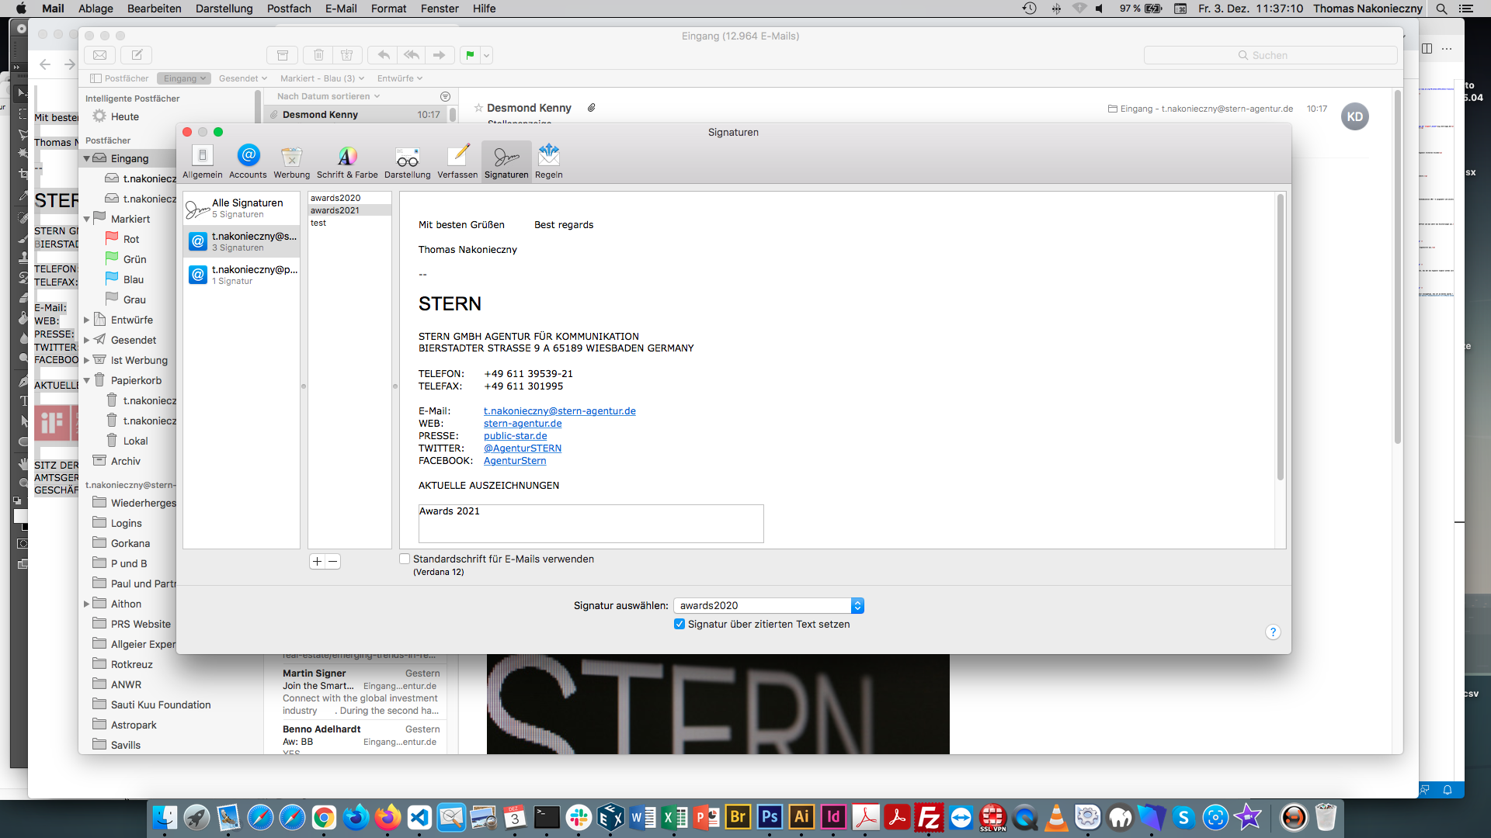1491x838 pixels.
Task: Click the green flag toolbar button
Action: [x=470, y=55]
